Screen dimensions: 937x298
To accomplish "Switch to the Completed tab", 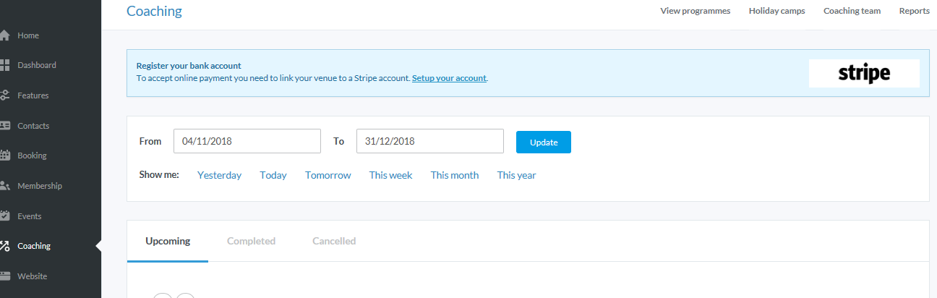I will click(x=251, y=241).
